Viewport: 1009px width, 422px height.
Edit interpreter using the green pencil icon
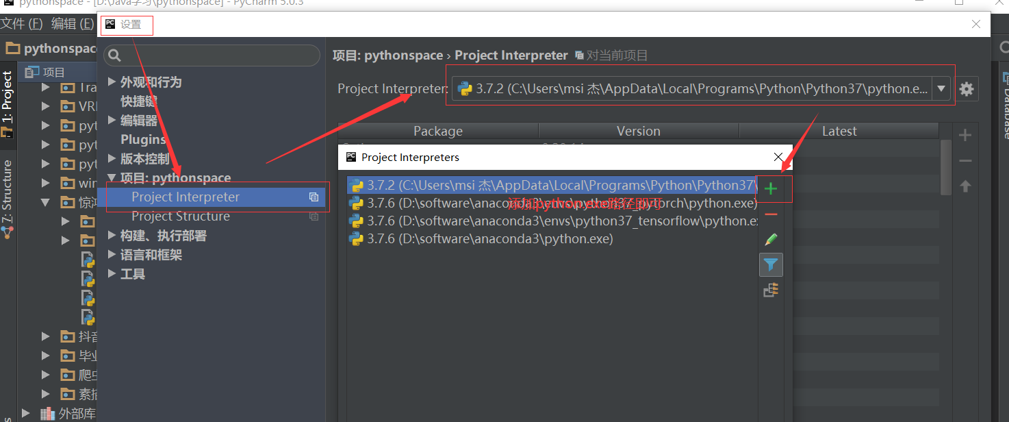pos(771,240)
